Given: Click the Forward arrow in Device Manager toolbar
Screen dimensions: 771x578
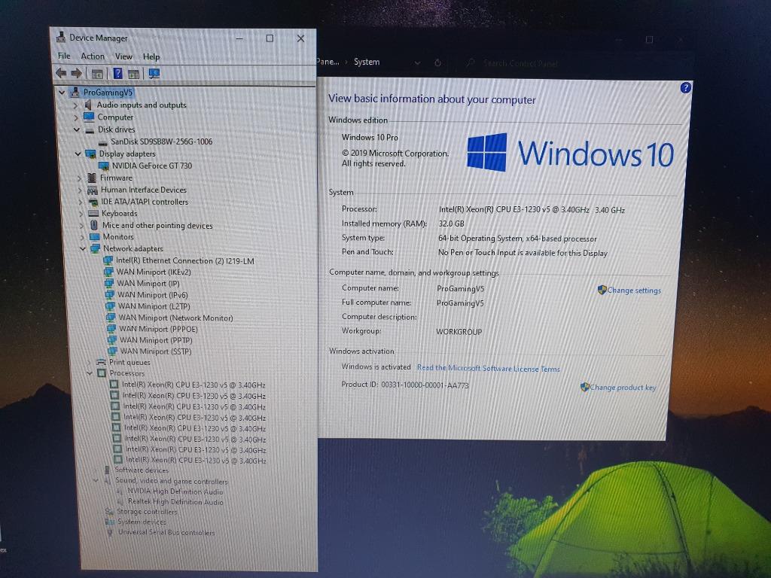Looking at the screenshot, I should tap(76, 73).
